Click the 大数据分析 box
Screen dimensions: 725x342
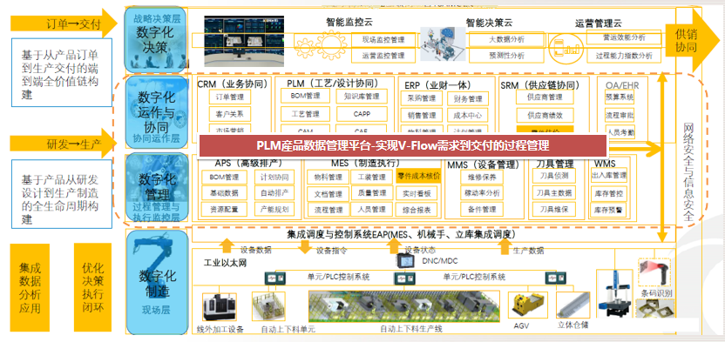(x=507, y=40)
